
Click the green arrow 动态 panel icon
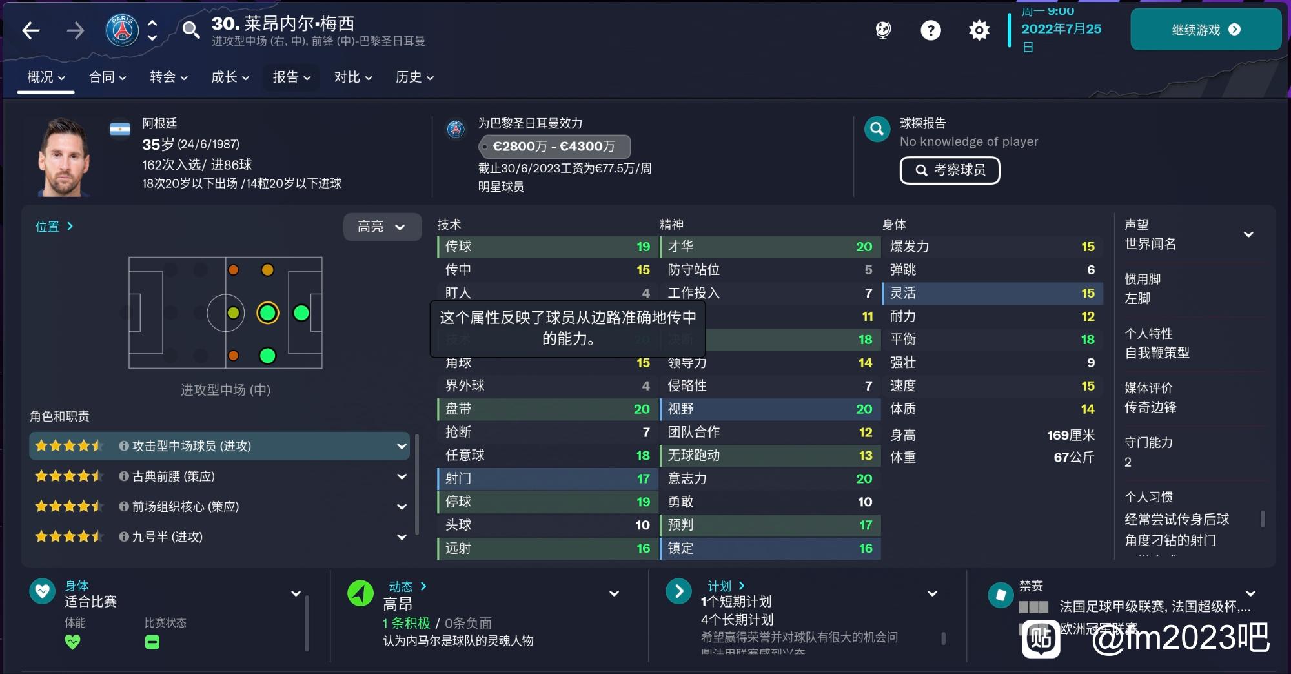point(360,593)
